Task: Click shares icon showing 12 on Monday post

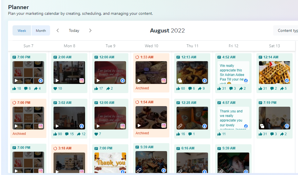Action: (x=79, y=134)
